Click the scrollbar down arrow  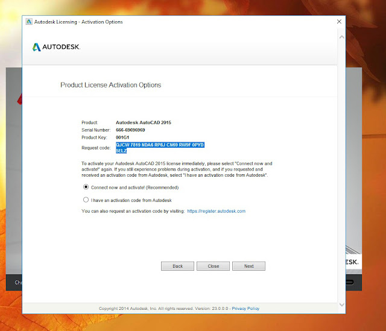pyautogui.click(x=342, y=304)
